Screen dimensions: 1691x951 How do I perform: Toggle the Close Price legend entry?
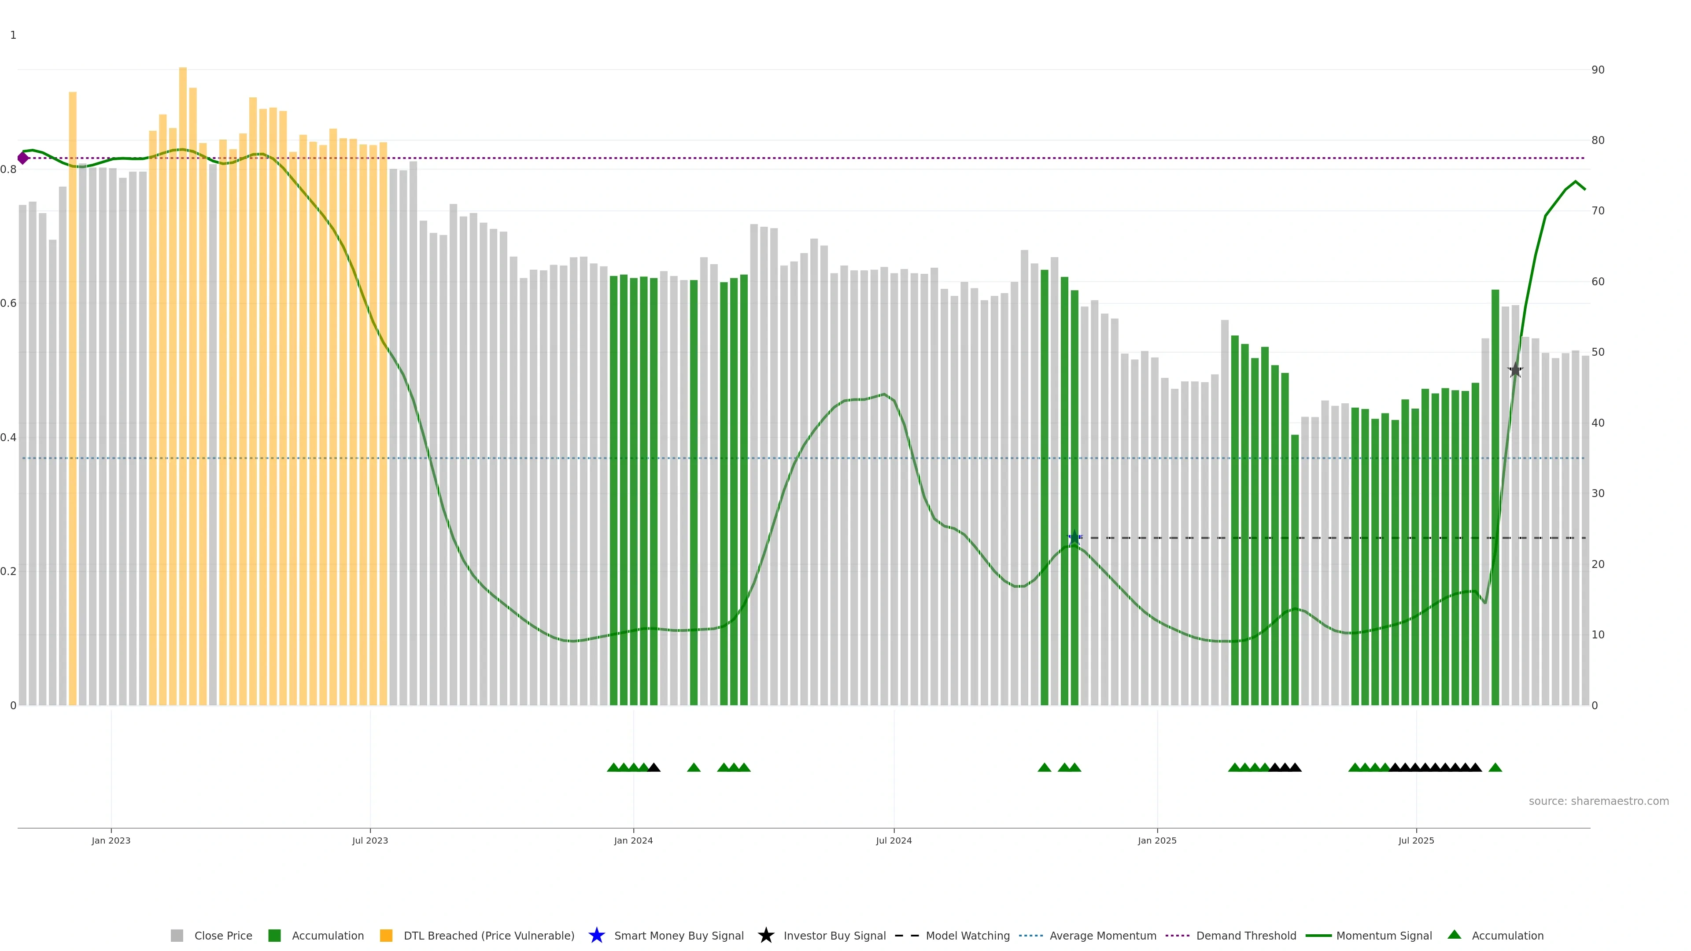pyautogui.click(x=222, y=935)
